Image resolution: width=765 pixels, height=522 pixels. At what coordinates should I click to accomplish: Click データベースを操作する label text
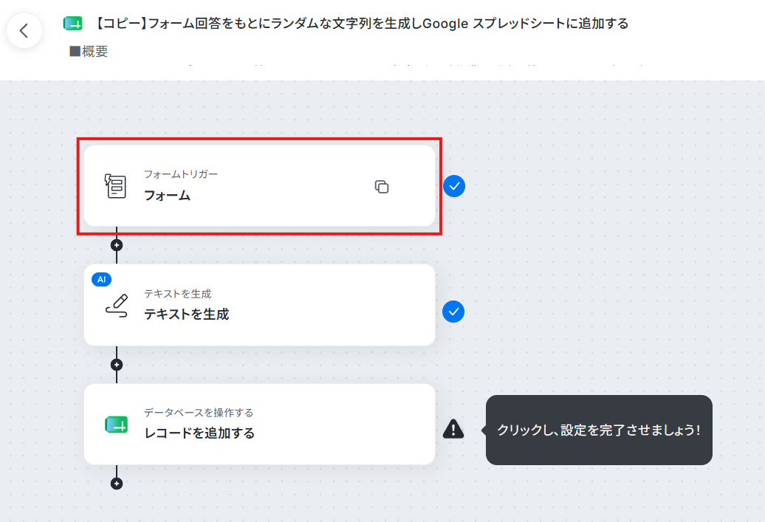click(199, 413)
